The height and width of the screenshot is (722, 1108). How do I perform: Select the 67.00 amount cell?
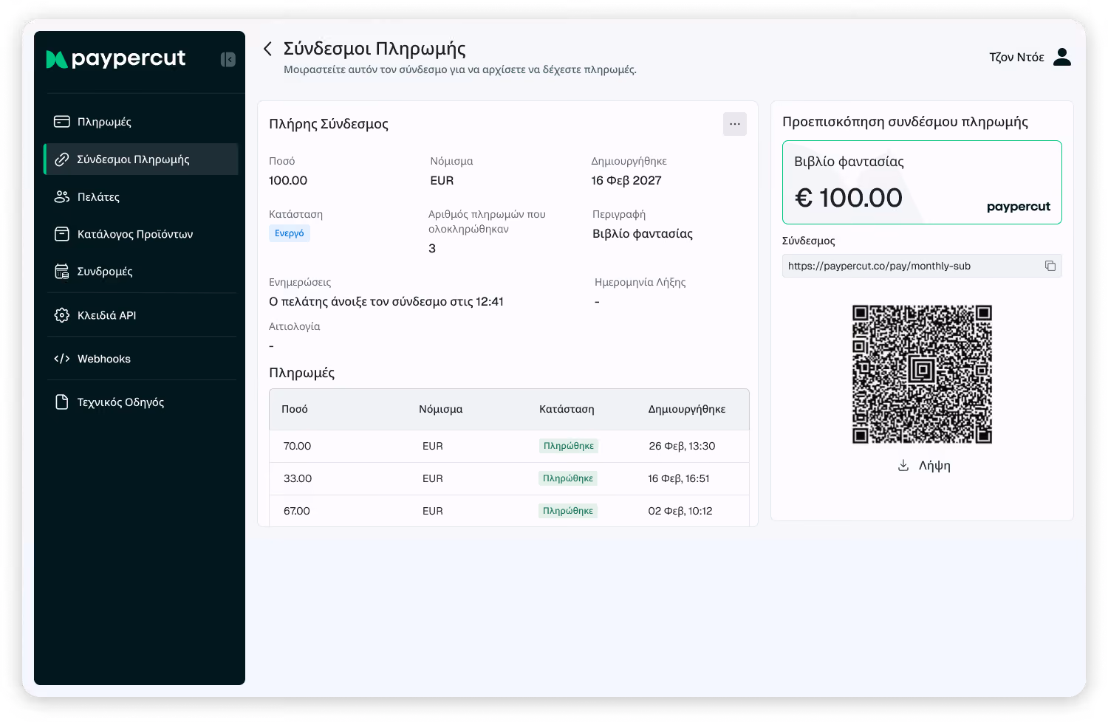[x=297, y=511]
